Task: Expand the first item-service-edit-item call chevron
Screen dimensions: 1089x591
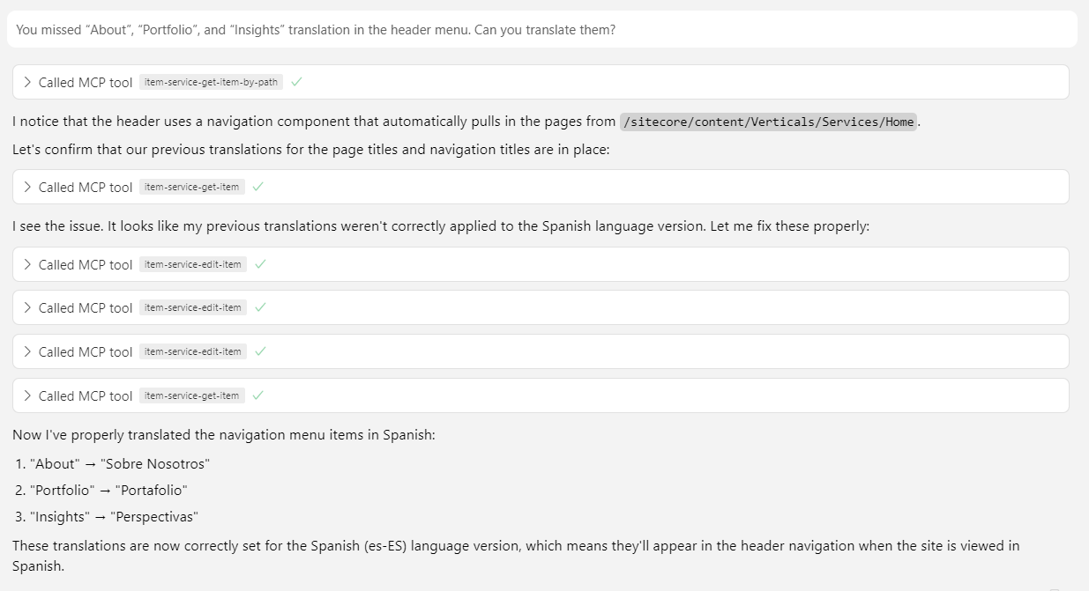Action: point(28,264)
